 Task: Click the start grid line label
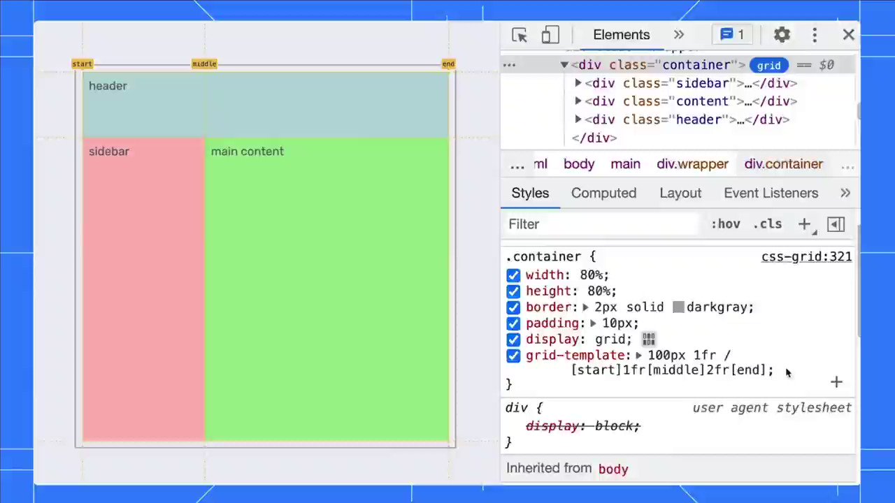(x=82, y=64)
